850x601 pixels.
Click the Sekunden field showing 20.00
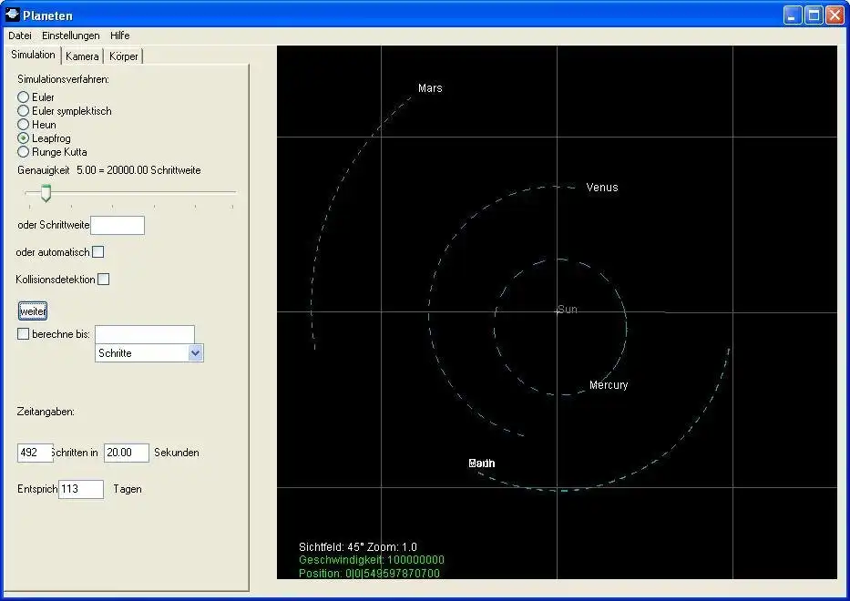(127, 453)
